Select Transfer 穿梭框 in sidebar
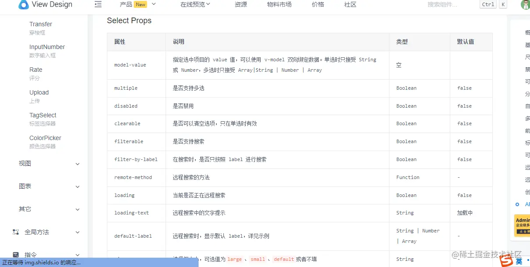This screenshot has height=267, width=530. coord(41,28)
